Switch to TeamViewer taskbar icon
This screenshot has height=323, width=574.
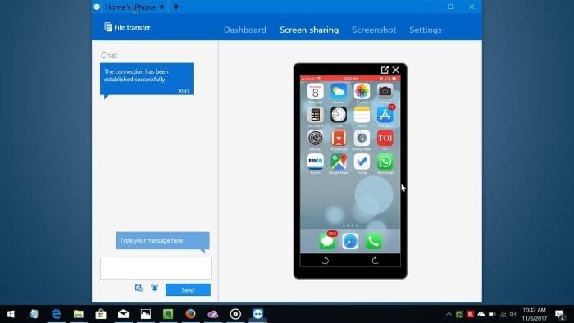(x=257, y=314)
